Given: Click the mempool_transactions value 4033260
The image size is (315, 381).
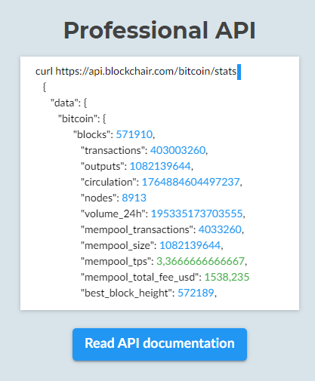Looking at the screenshot, I should click(220, 229).
